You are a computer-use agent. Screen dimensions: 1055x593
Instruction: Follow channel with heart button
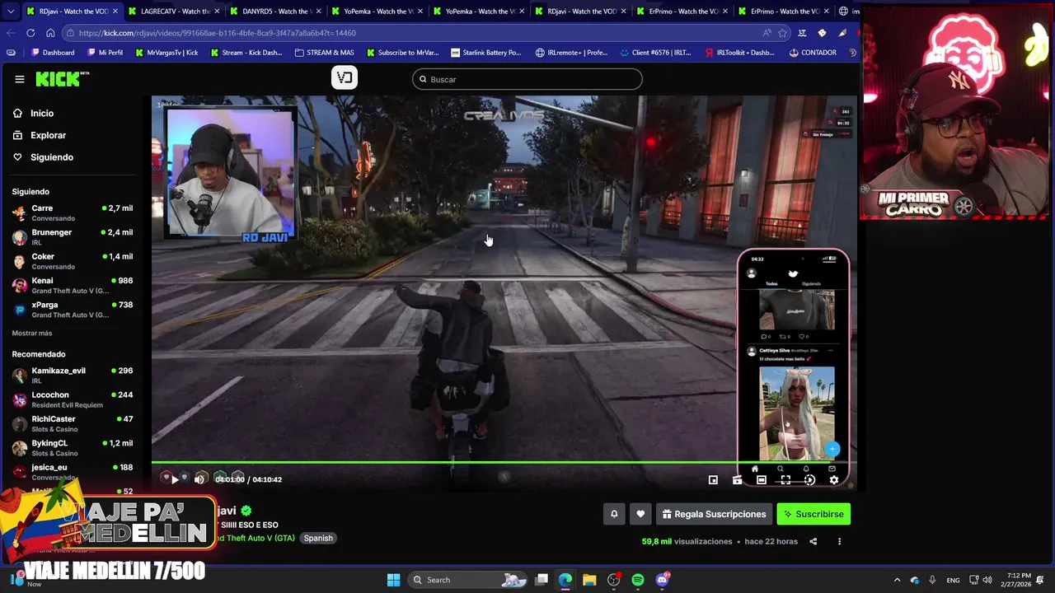click(x=640, y=514)
